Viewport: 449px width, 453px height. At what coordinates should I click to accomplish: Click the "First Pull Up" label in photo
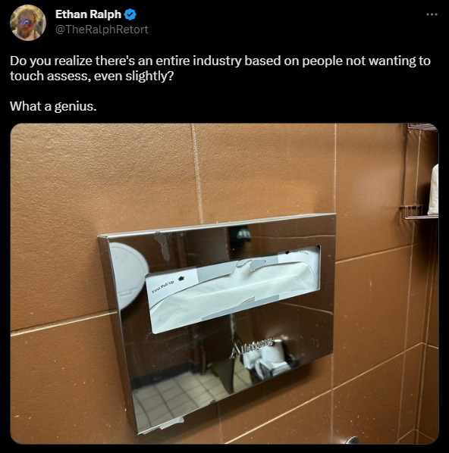tap(163, 286)
